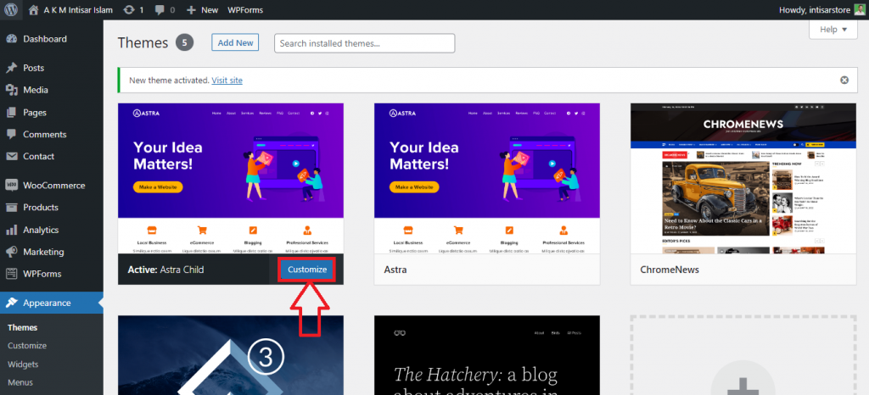Follow the Visit site link
The image size is (869, 395).
click(x=227, y=81)
